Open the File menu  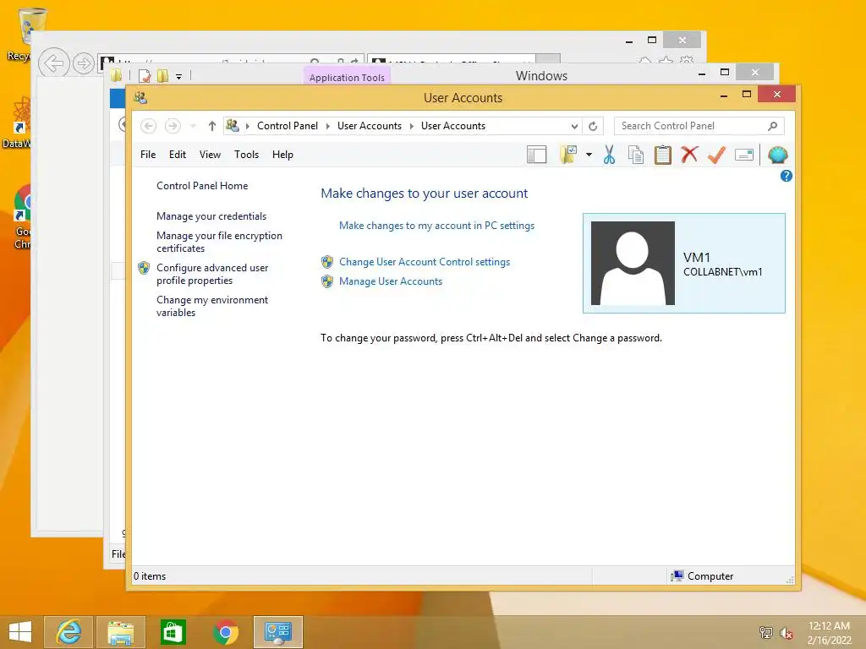tap(148, 155)
